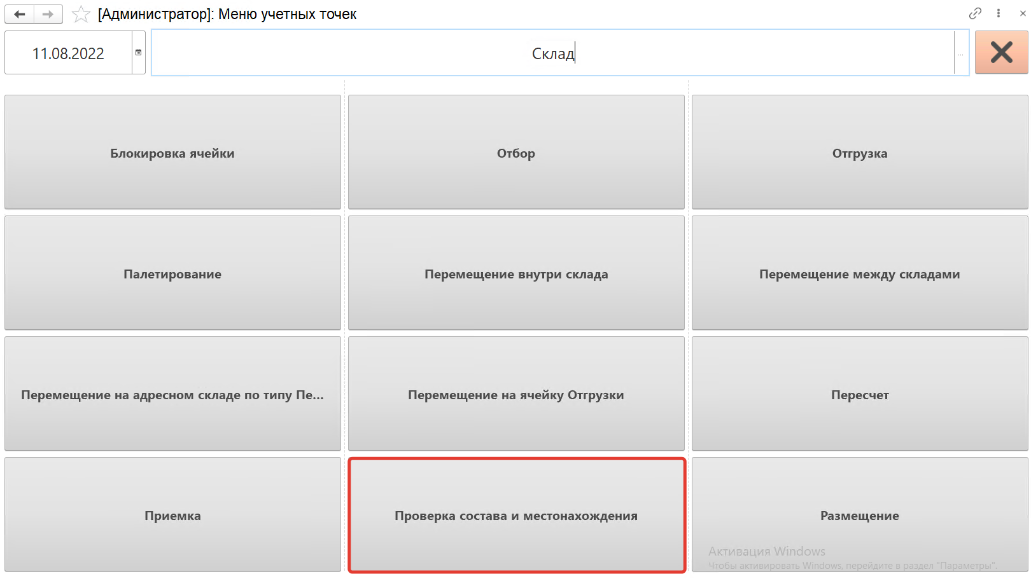Image resolution: width=1031 pixels, height=588 pixels.
Task: Add page to favorites with star icon
Action: pos(81,14)
